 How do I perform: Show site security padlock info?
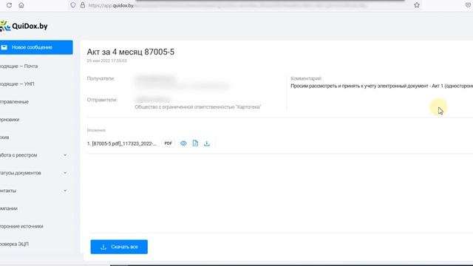click(82, 5)
